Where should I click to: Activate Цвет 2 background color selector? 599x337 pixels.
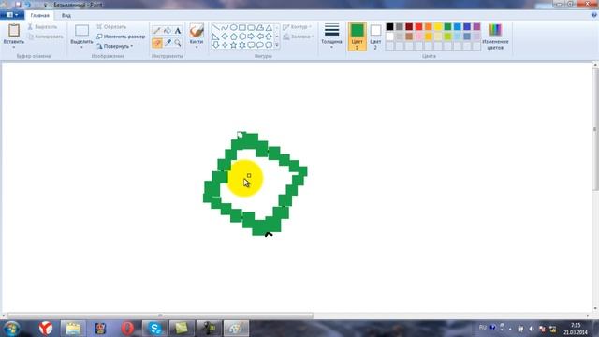pos(375,37)
